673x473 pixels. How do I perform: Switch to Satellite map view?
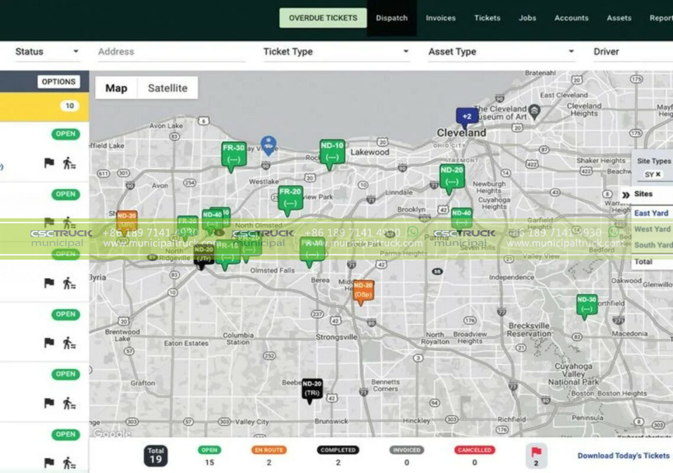click(x=167, y=88)
